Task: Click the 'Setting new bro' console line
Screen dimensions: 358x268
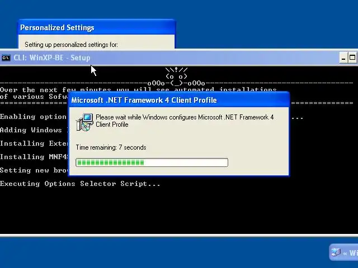Action: [34, 170]
